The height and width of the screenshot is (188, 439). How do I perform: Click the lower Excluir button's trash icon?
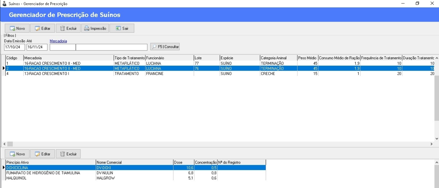pos(63,154)
